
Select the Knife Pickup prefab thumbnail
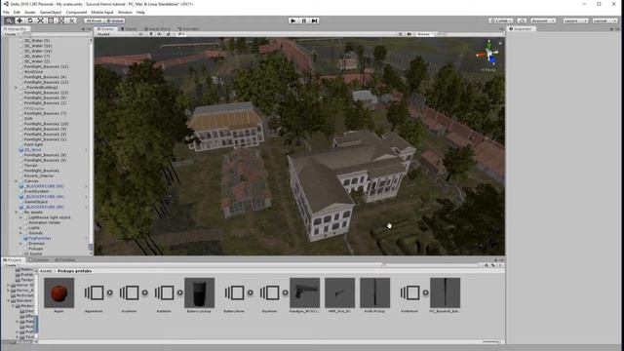pyautogui.click(x=374, y=292)
